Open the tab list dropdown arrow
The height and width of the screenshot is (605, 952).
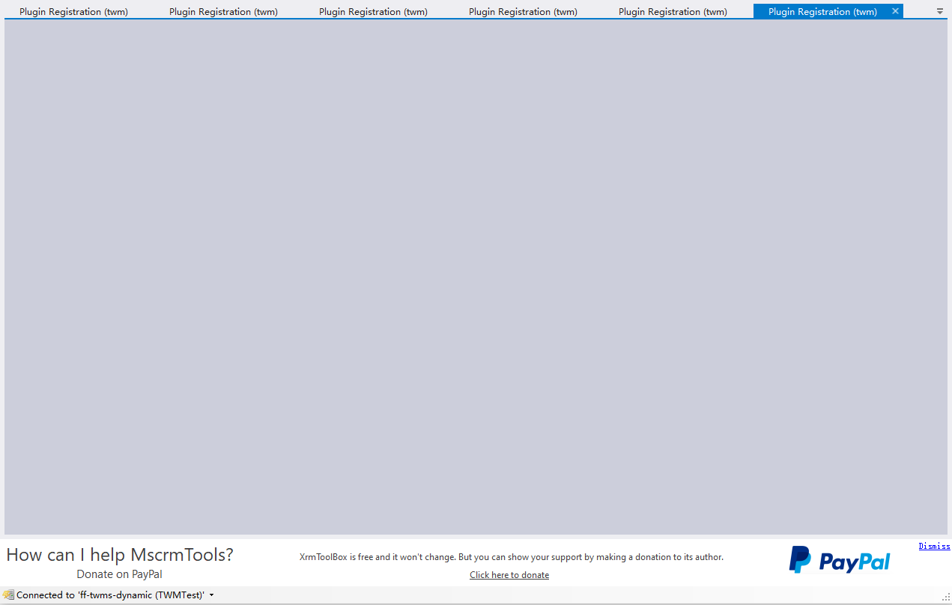[940, 11]
